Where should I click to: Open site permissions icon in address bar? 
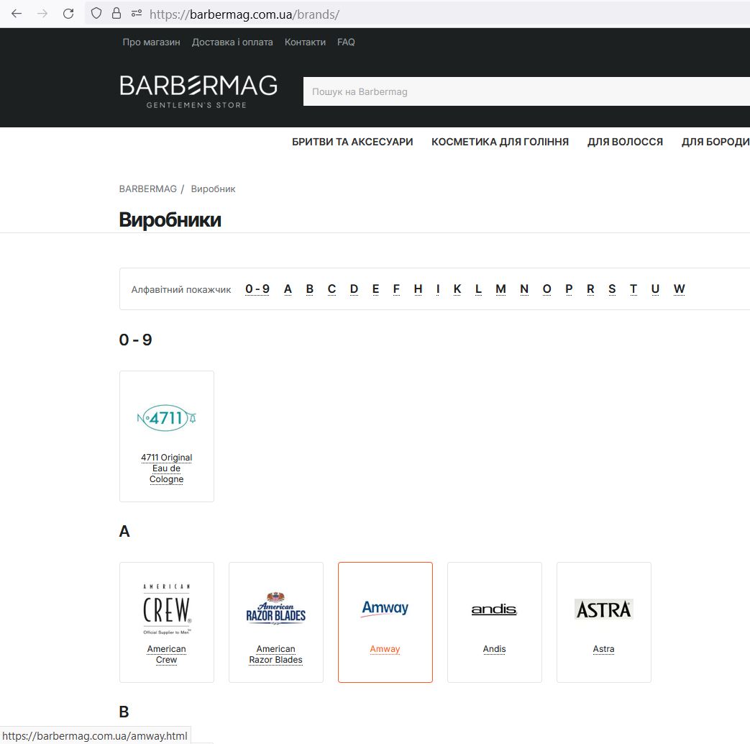(137, 14)
